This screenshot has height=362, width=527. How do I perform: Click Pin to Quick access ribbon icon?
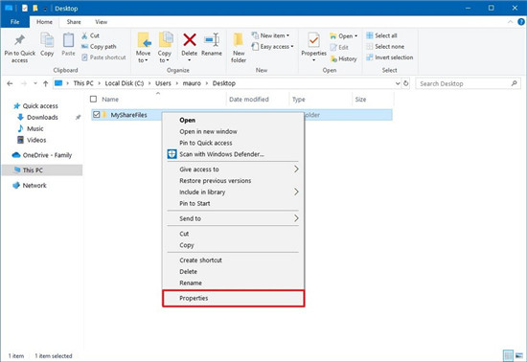19,40
